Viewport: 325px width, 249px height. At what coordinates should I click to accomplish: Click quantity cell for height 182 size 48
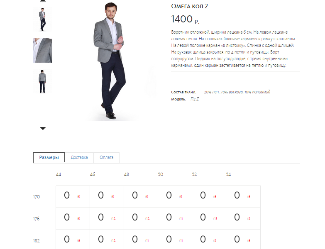[x=141, y=239]
